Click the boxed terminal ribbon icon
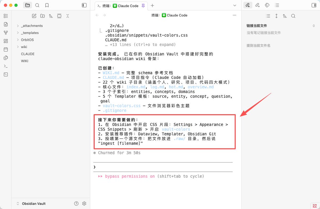Screen dimensions: 320x209 [x=6, y=75]
